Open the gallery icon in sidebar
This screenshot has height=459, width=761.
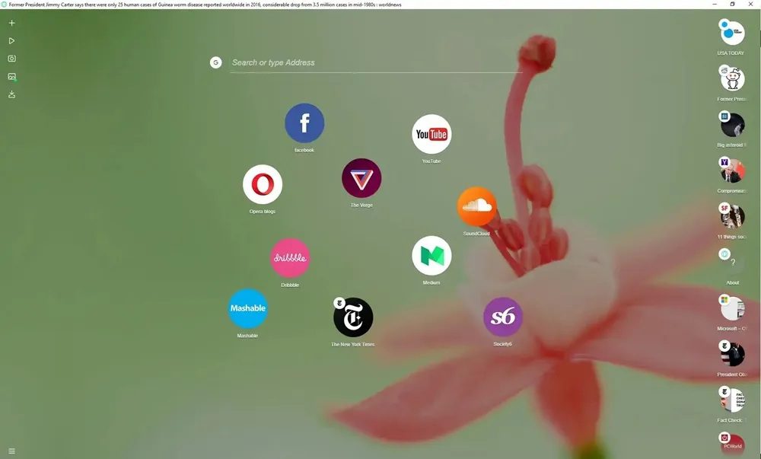(x=11, y=77)
